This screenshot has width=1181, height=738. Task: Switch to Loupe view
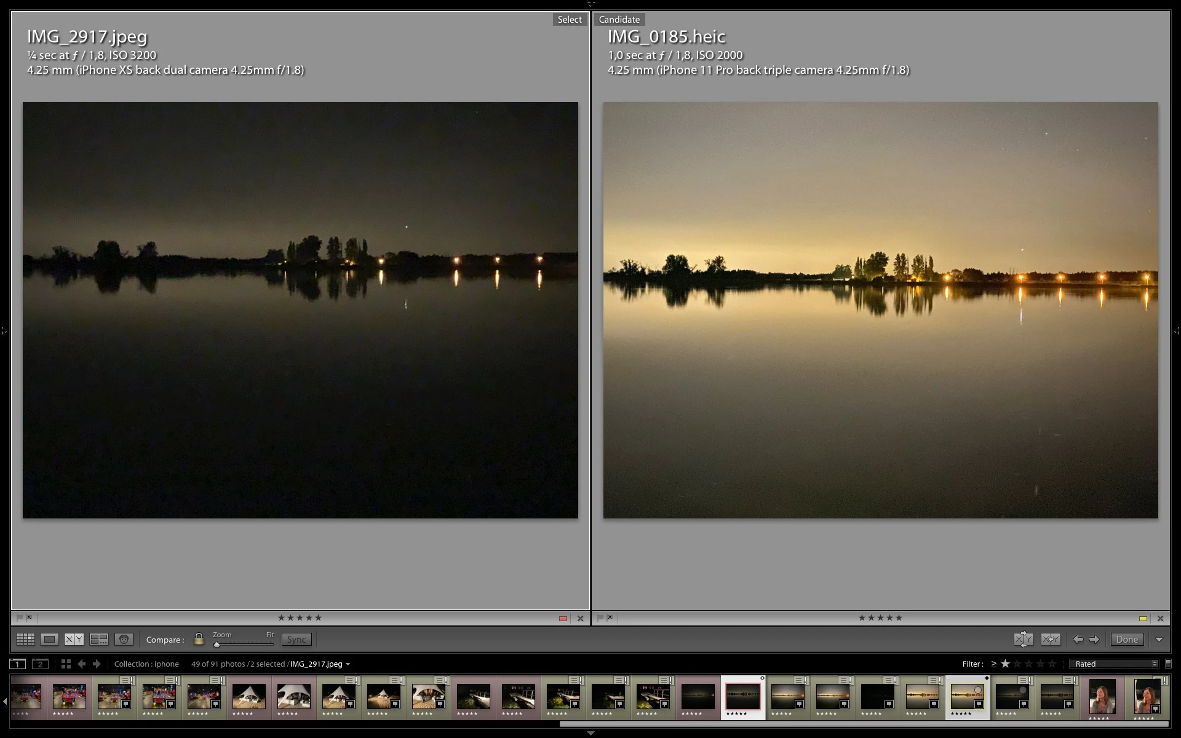(x=50, y=640)
